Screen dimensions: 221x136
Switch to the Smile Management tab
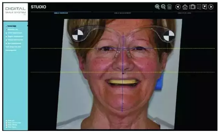click(x=123, y=13)
